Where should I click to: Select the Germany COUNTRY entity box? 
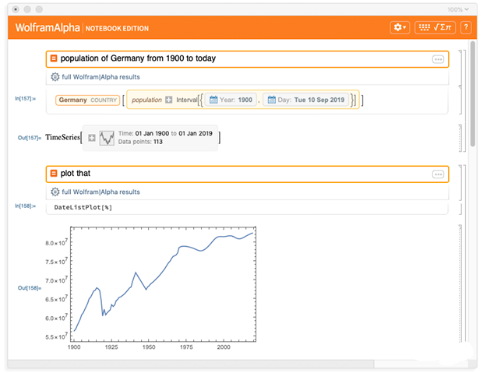tap(87, 100)
